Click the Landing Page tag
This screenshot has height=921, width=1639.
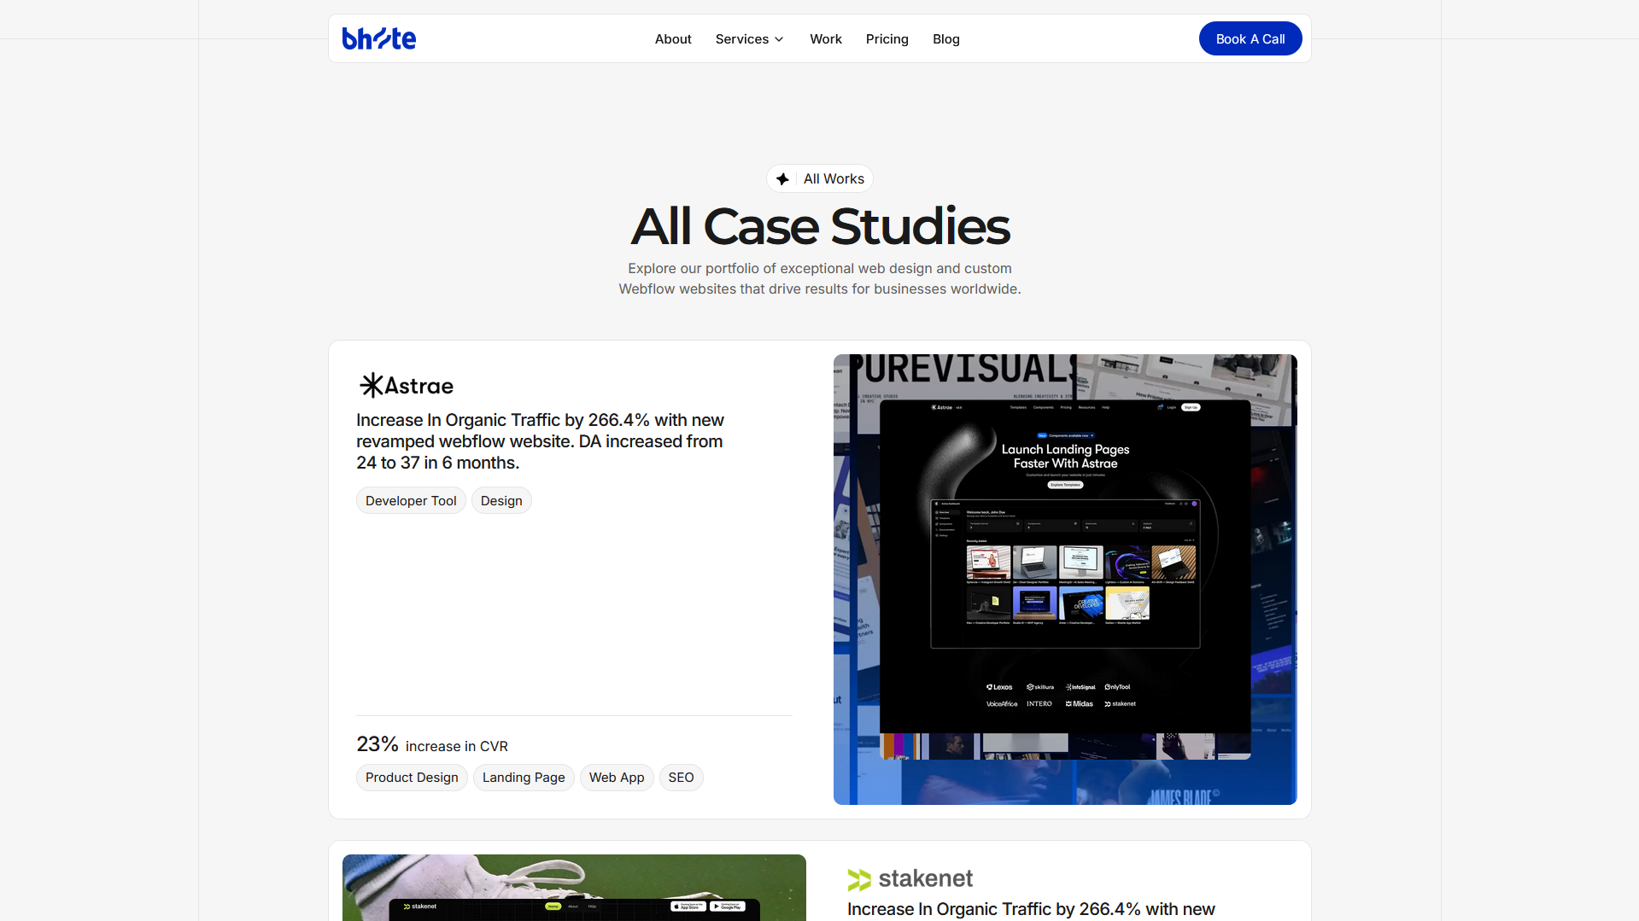pos(524,778)
